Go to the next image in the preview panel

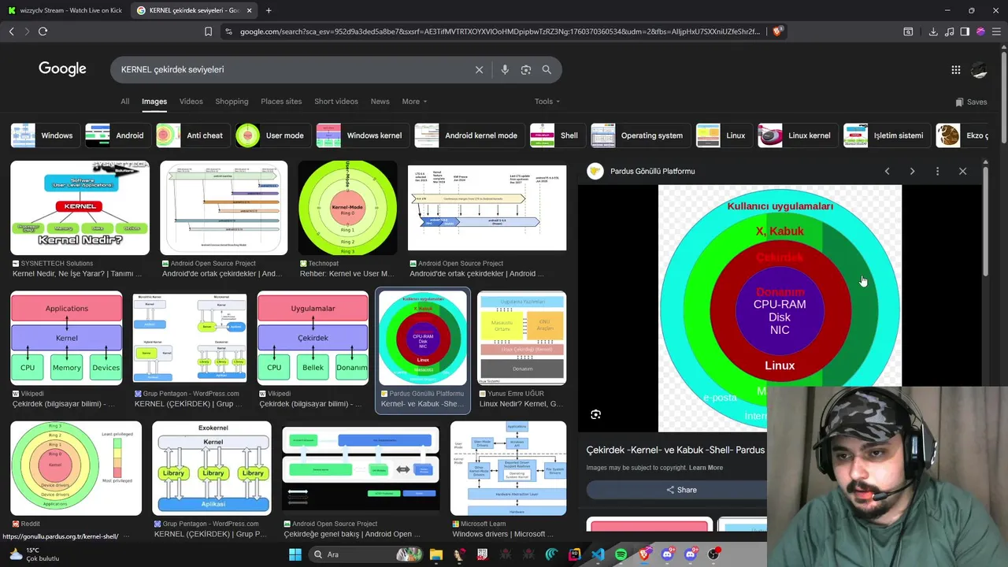[x=912, y=171]
